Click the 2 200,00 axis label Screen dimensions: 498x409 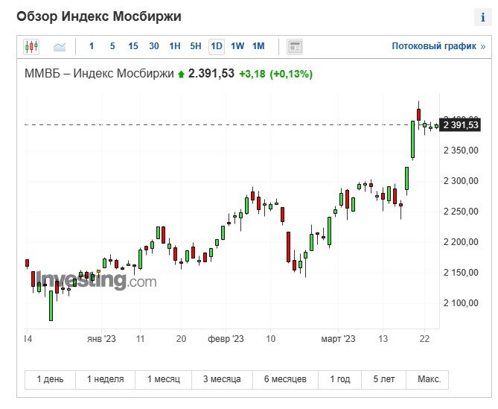click(461, 242)
